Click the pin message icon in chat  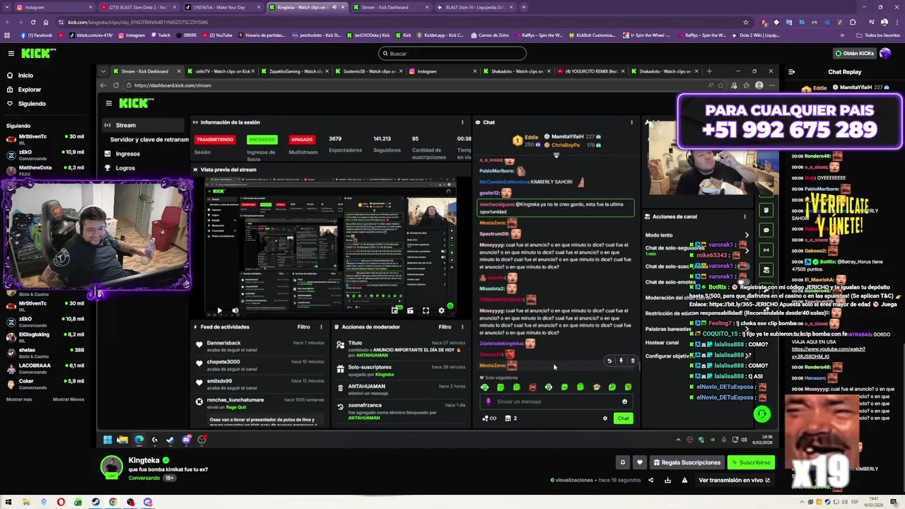[x=621, y=361]
